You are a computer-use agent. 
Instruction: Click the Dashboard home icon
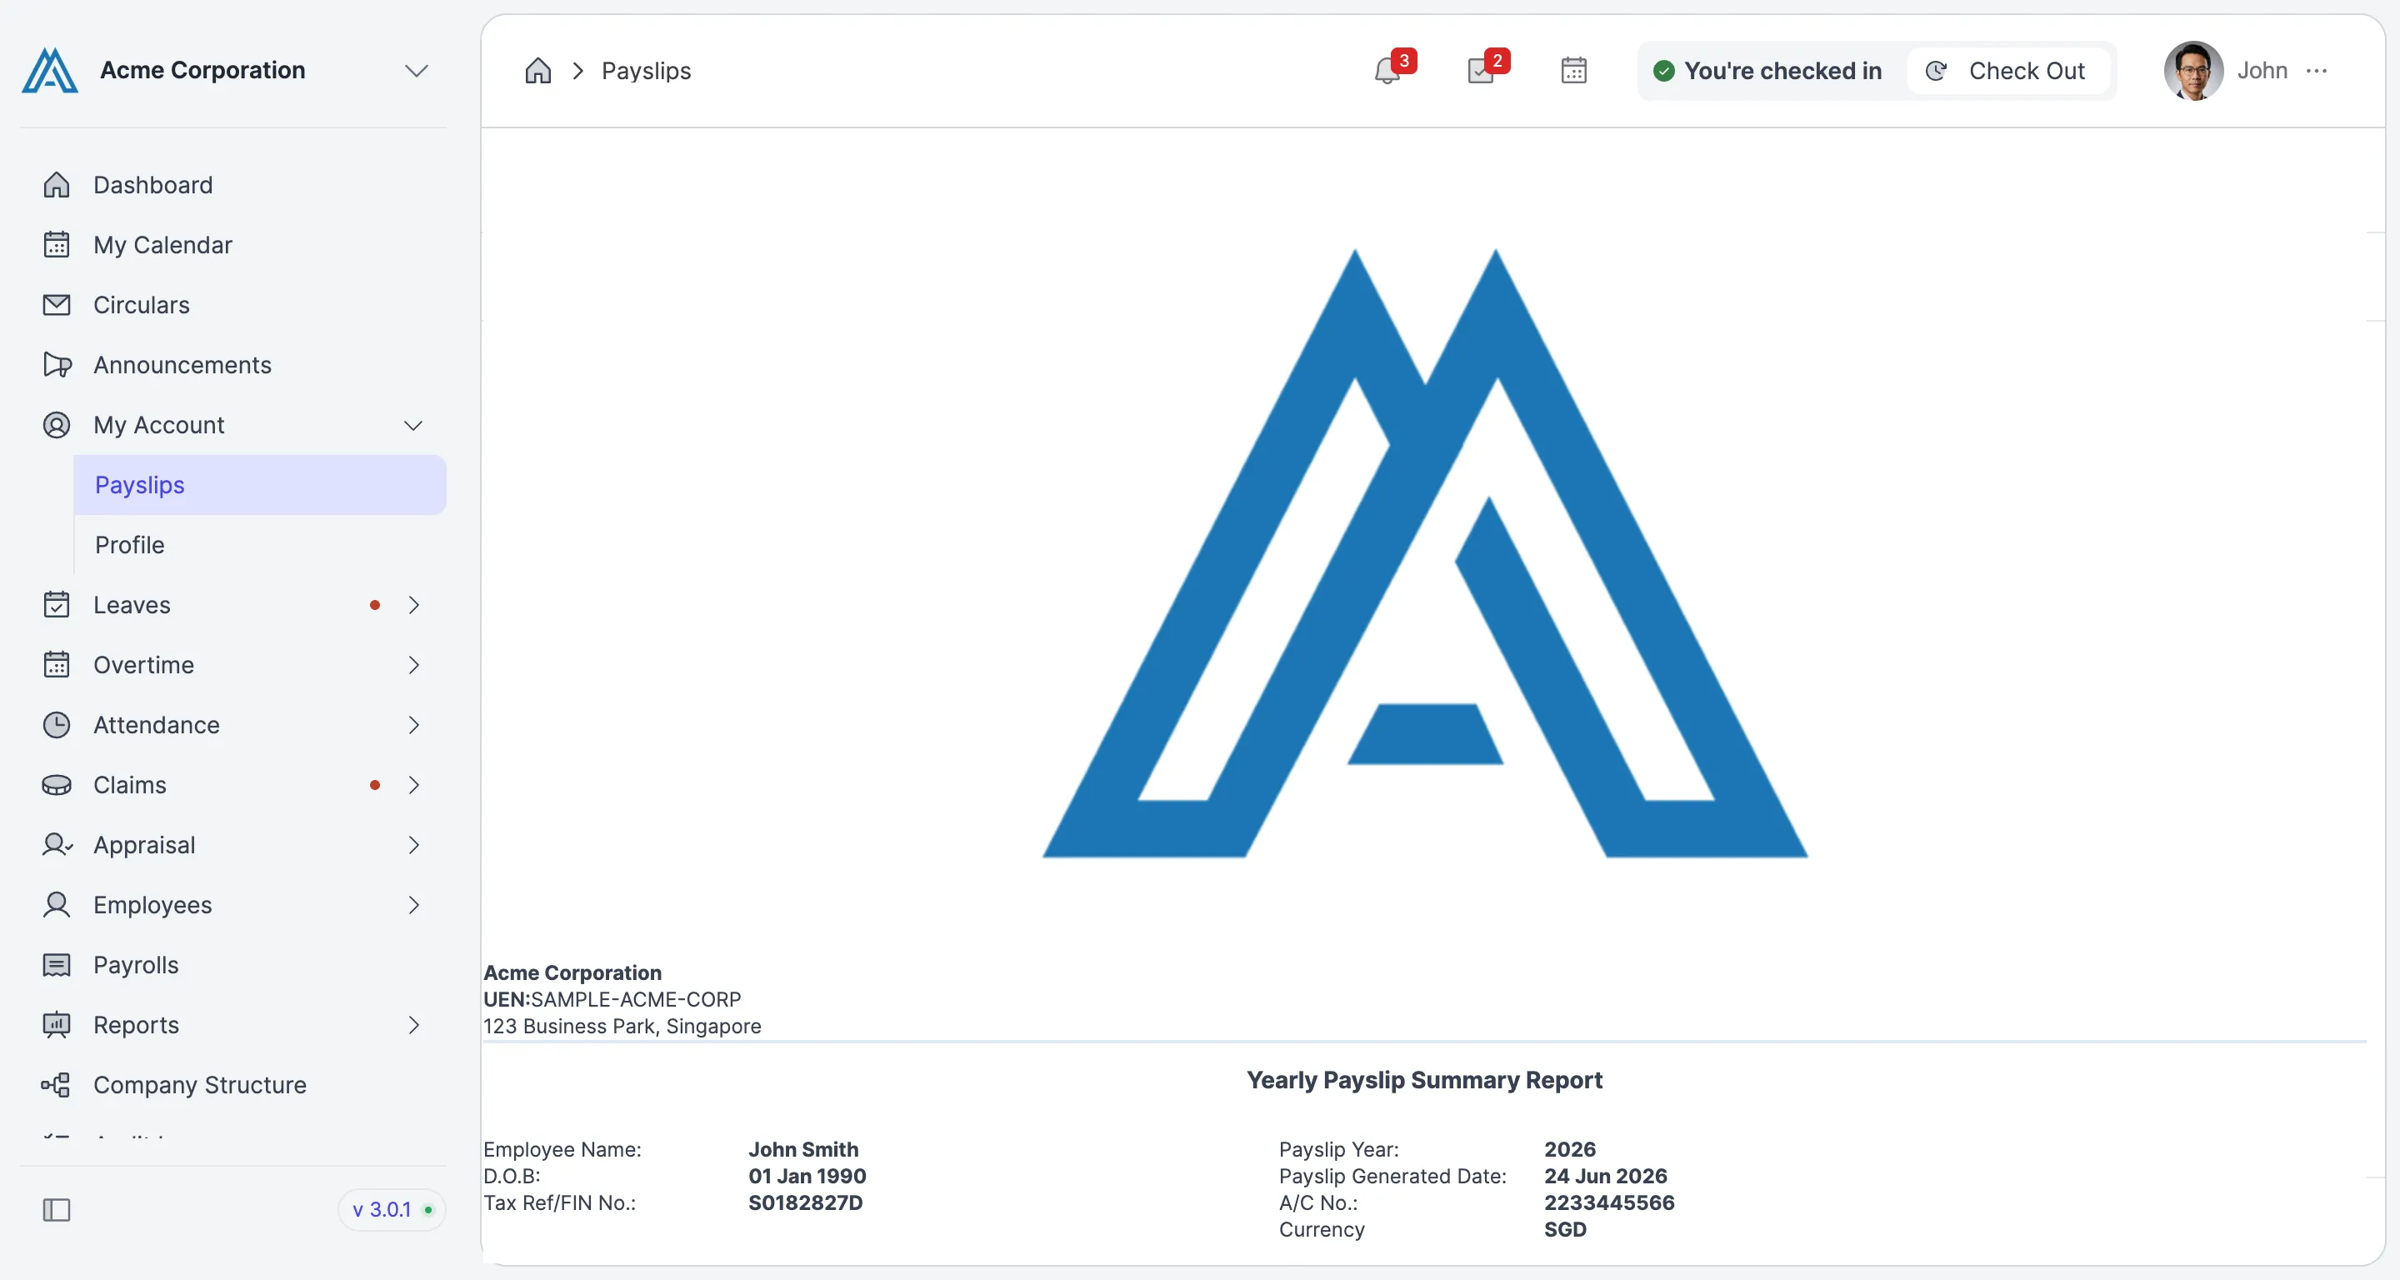(x=57, y=184)
